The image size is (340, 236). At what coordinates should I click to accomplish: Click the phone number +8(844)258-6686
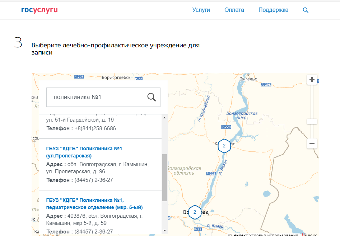click(95, 128)
